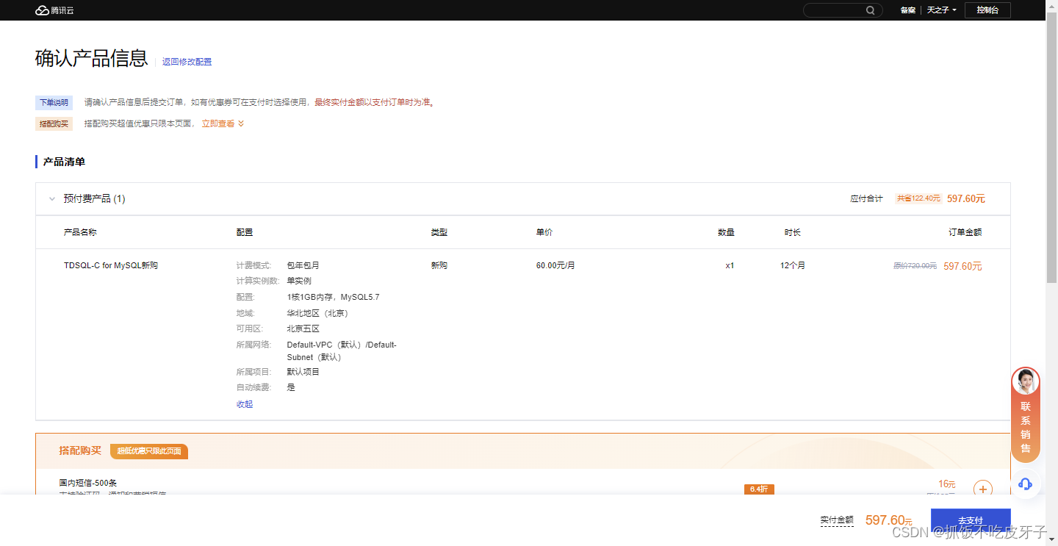
Task: Click the page vertical scrollbar thumb
Action: click(1051, 147)
